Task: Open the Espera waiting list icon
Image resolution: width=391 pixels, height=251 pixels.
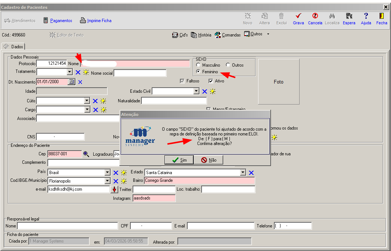Action: [x=349, y=16]
